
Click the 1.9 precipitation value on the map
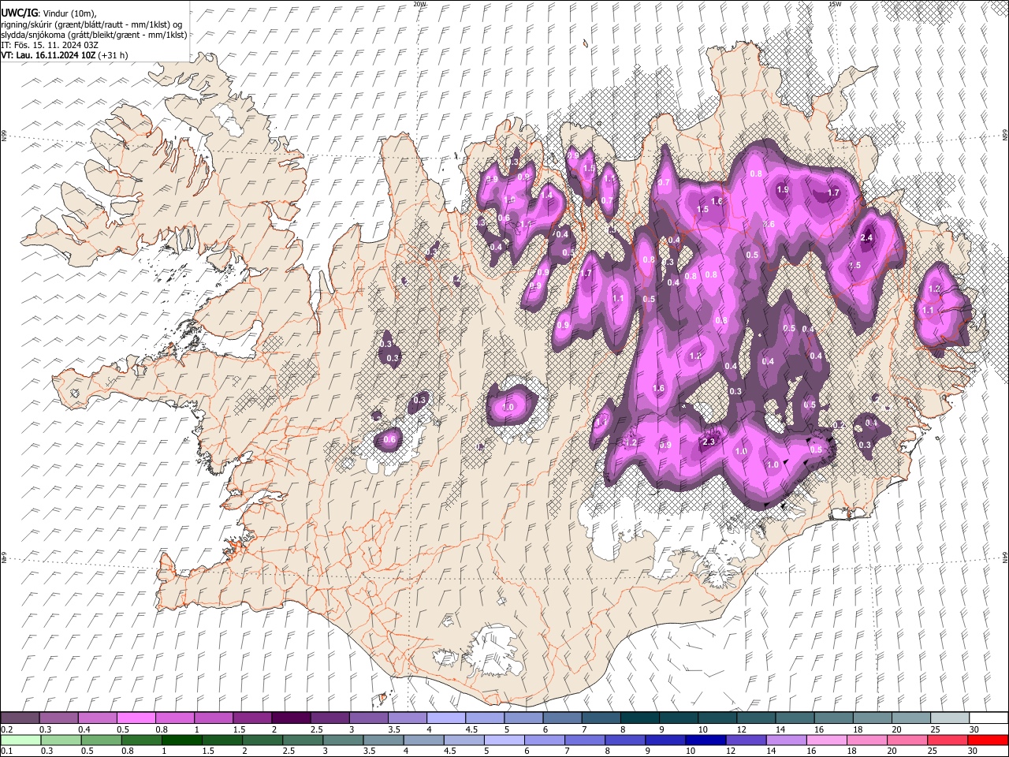click(783, 189)
